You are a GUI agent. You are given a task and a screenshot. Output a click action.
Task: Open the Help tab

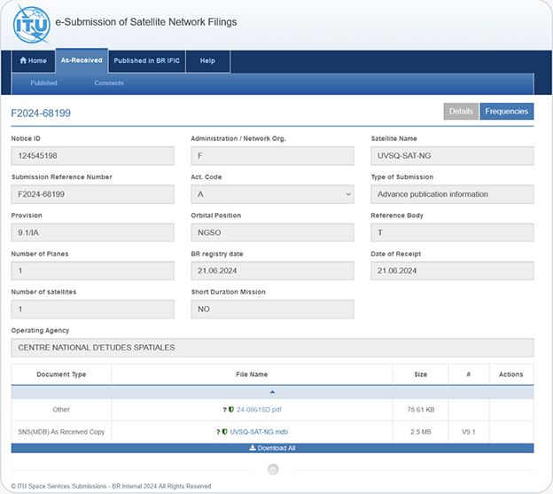pos(207,60)
